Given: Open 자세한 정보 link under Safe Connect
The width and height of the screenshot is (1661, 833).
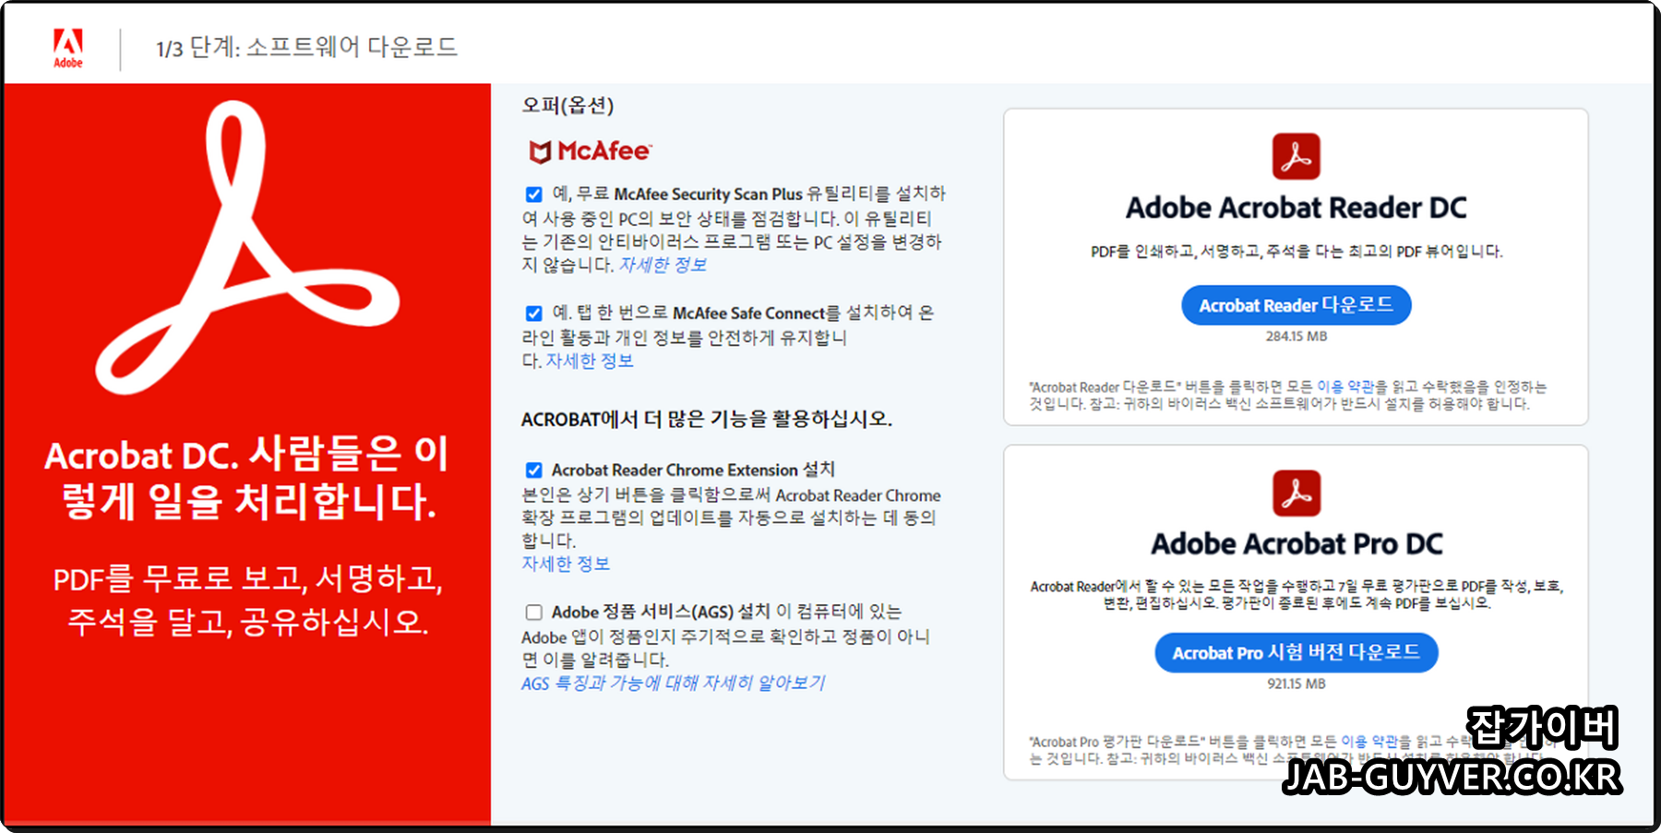Looking at the screenshot, I should pos(590,361).
